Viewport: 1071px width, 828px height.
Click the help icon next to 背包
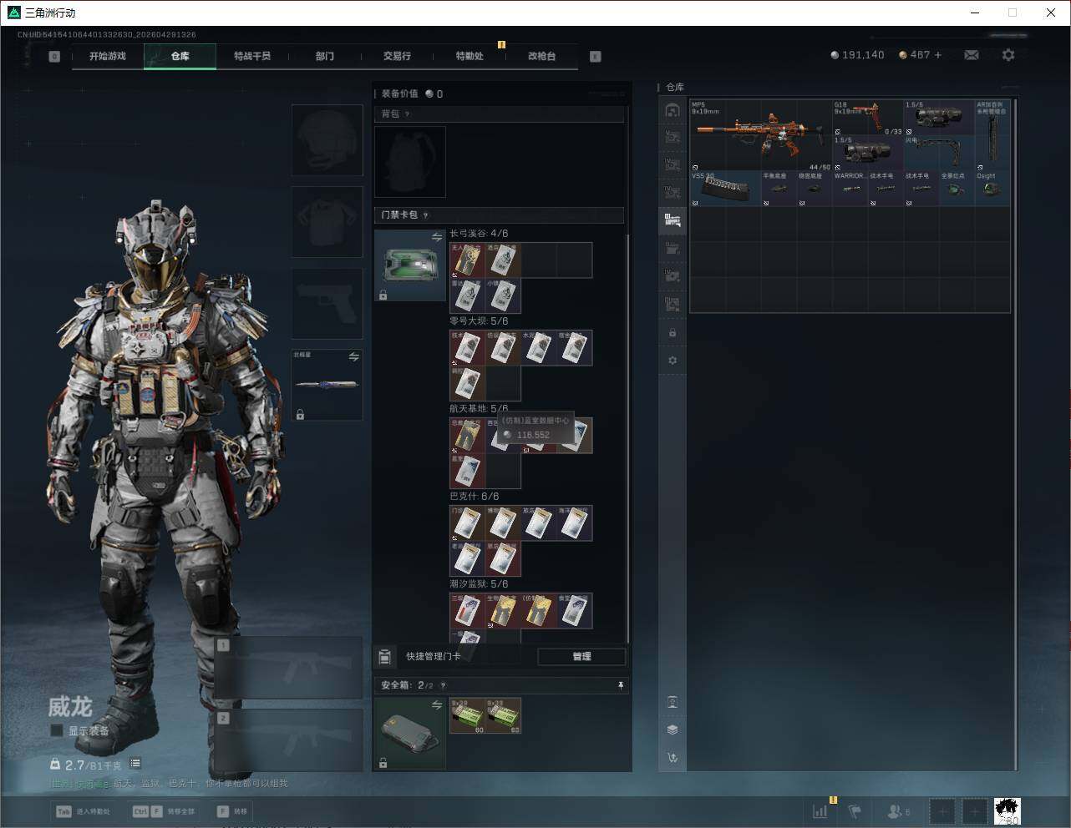407,114
